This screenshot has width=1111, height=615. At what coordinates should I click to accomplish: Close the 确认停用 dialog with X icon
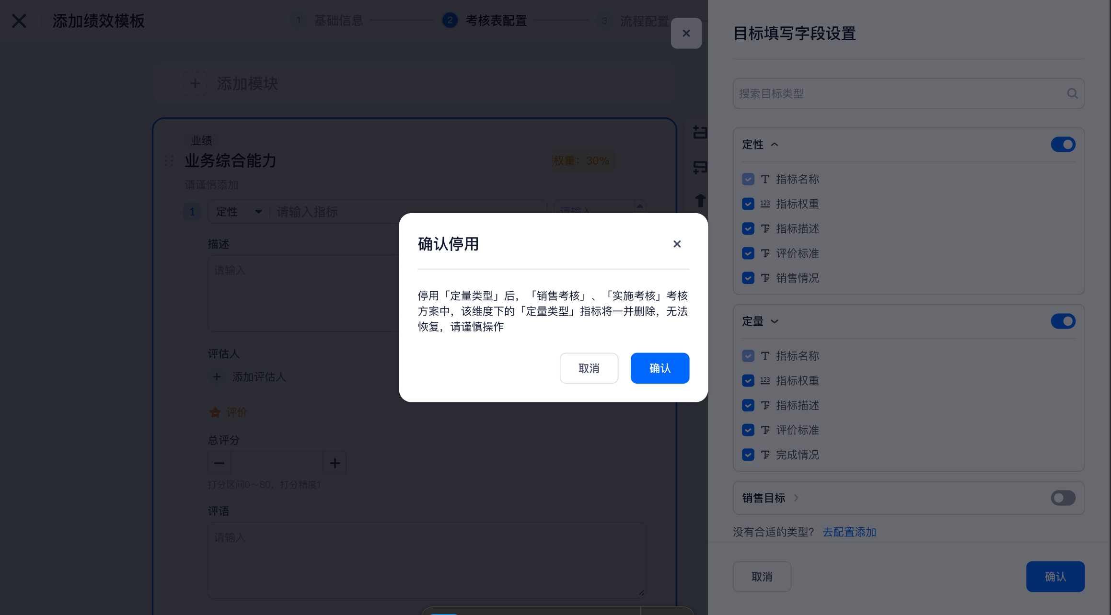677,244
